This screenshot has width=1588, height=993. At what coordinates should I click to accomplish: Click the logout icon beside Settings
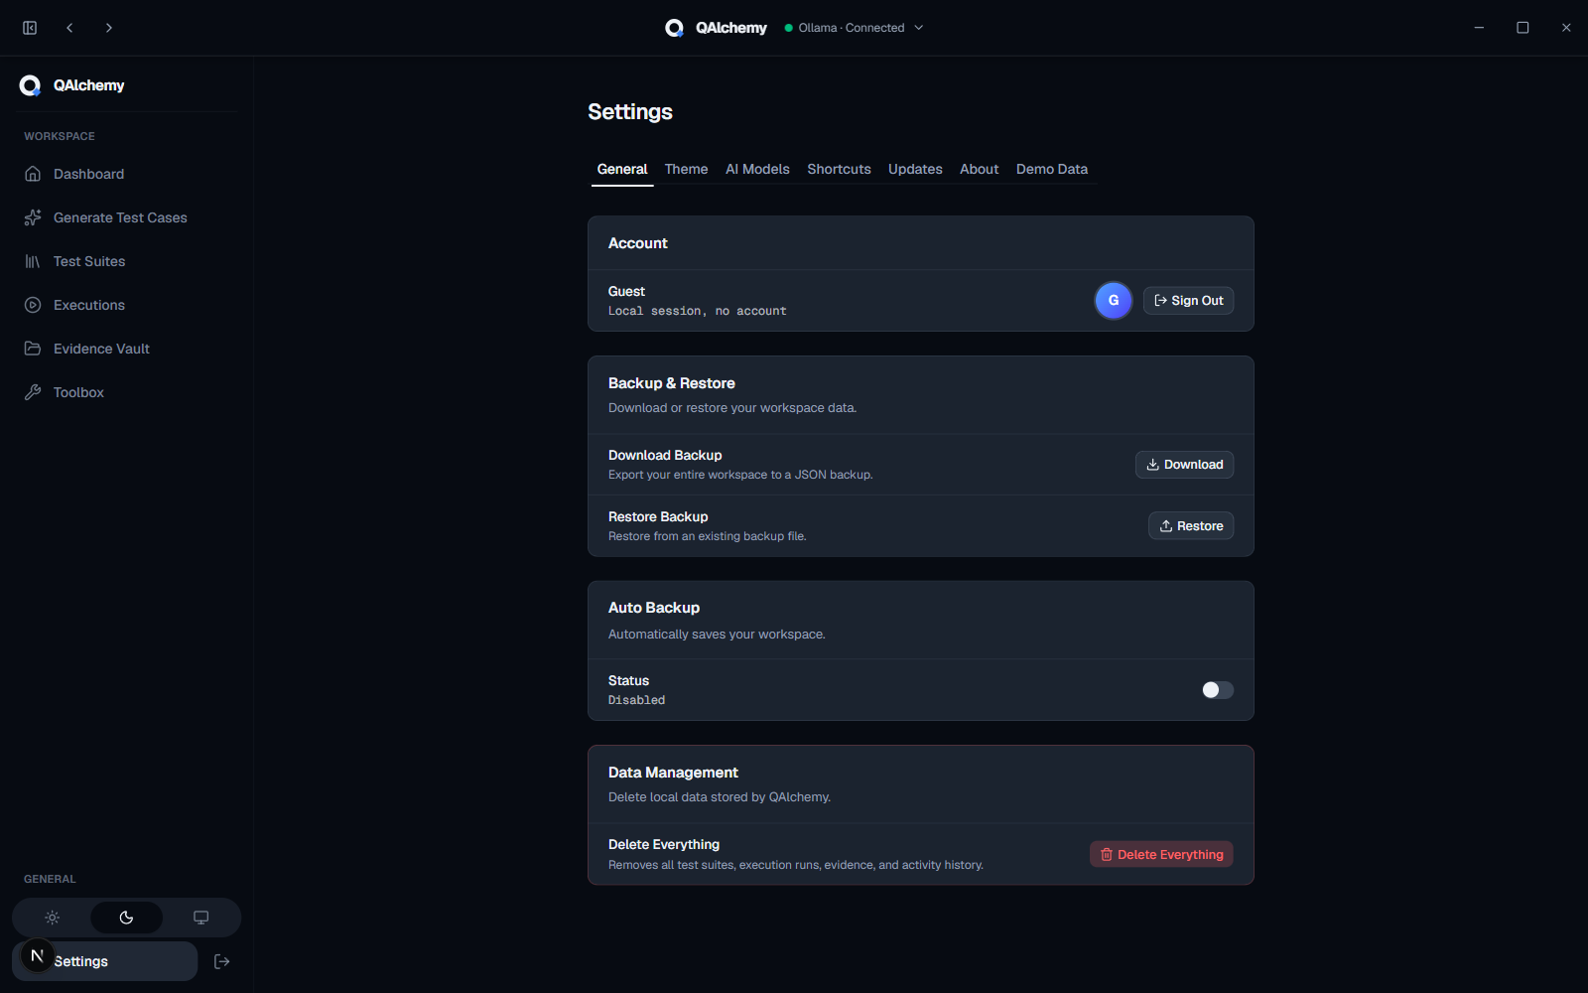tap(222, 961)
